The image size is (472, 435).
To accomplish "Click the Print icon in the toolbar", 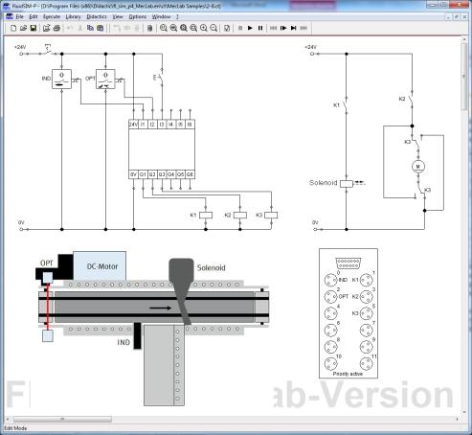I will pos(56,28).
